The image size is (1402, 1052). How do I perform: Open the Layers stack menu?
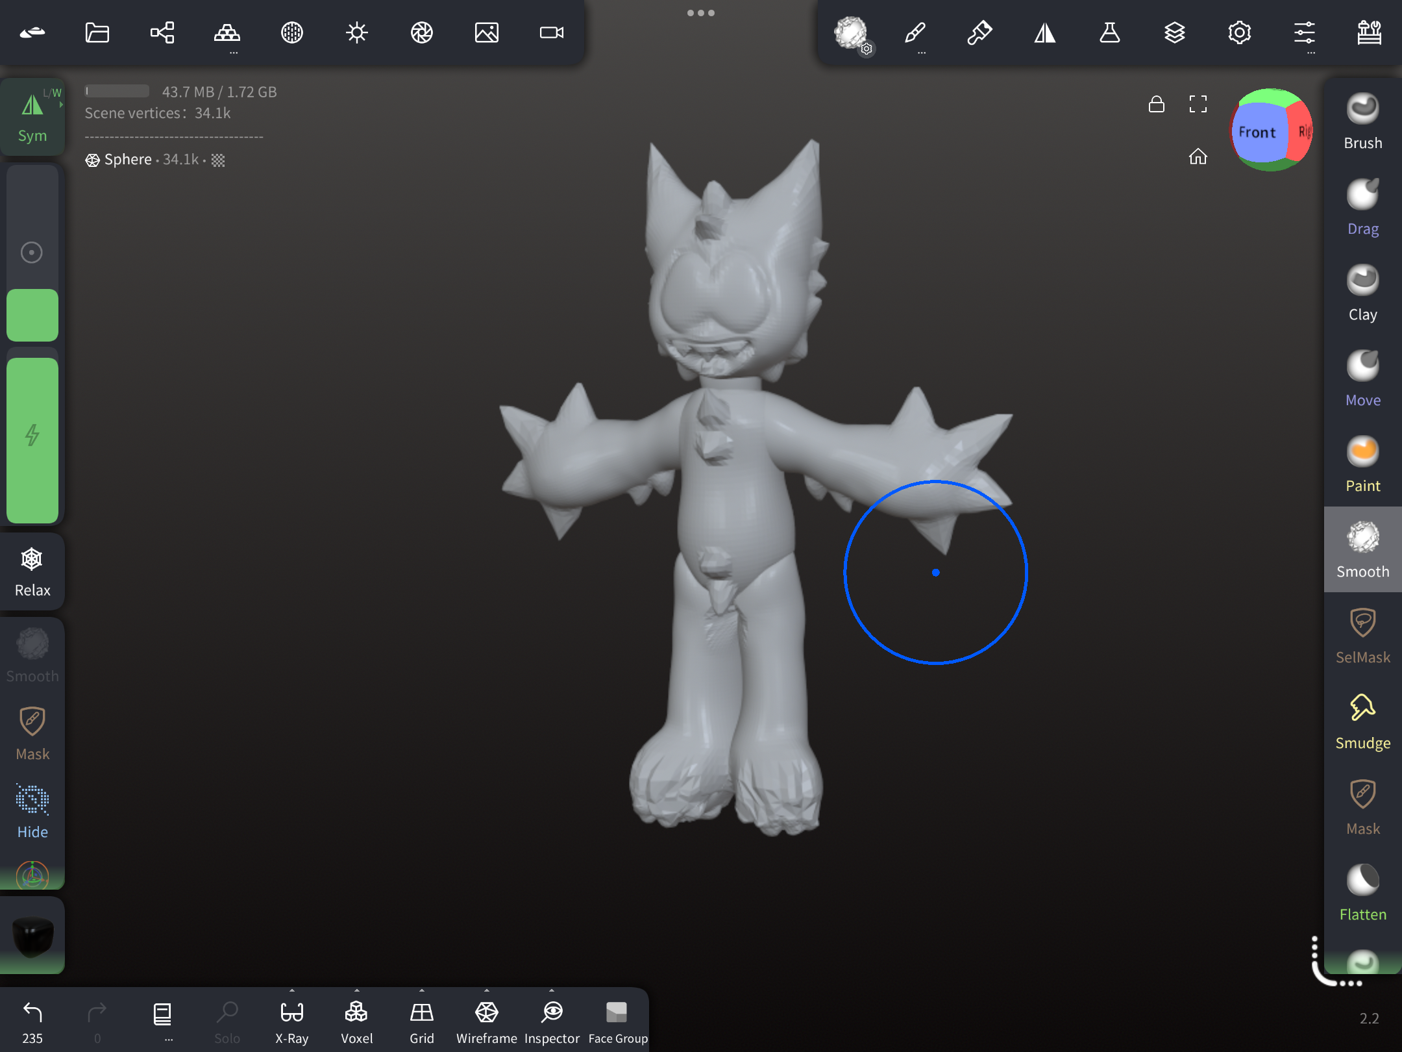coord(1175,32)
